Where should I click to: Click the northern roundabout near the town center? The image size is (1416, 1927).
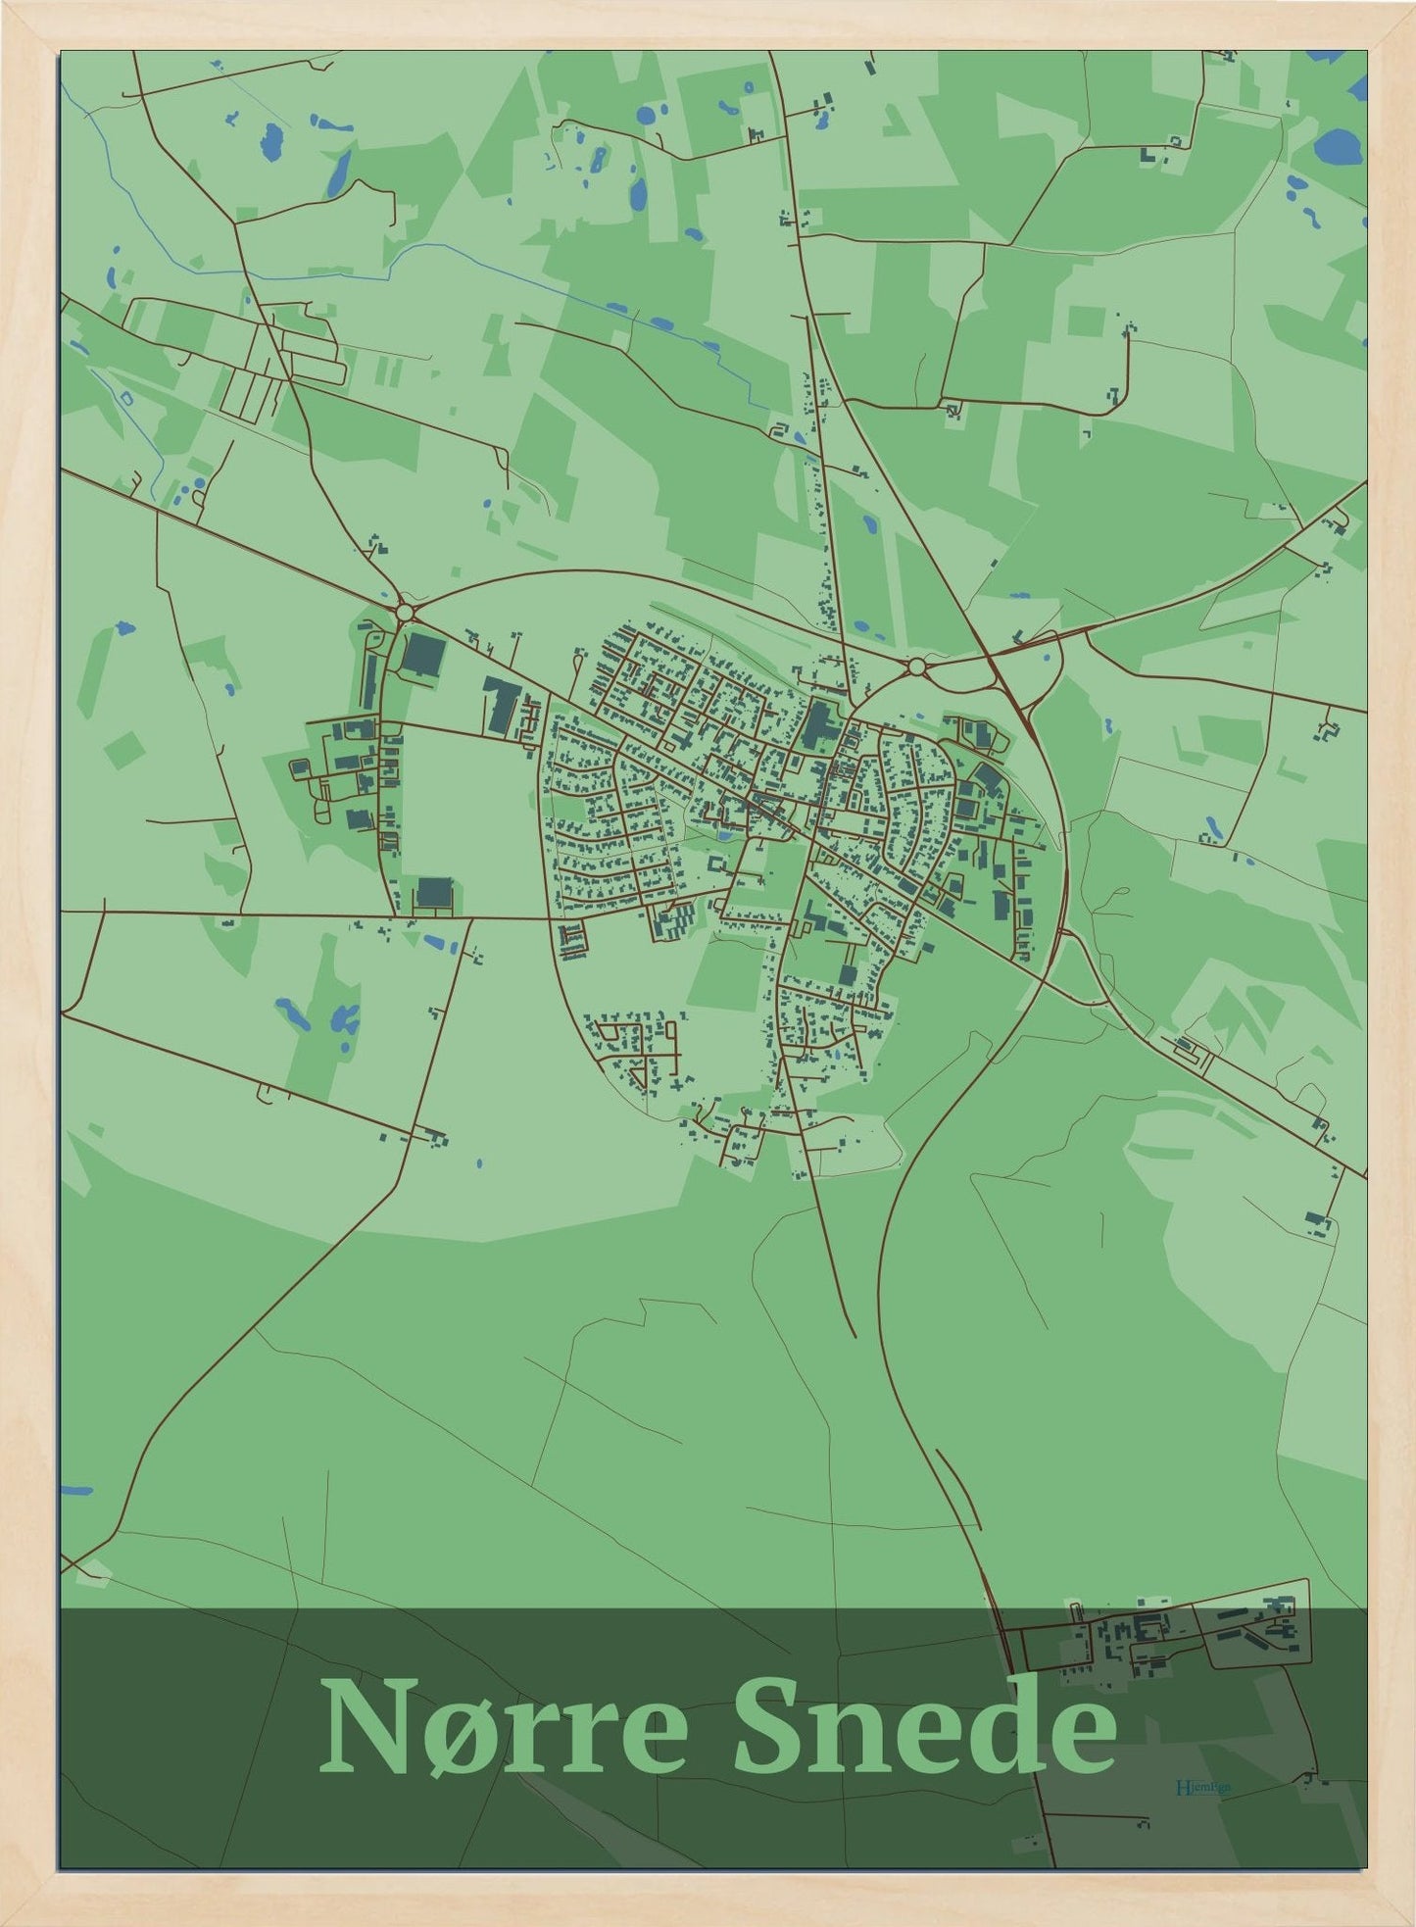tap(916, 667)
